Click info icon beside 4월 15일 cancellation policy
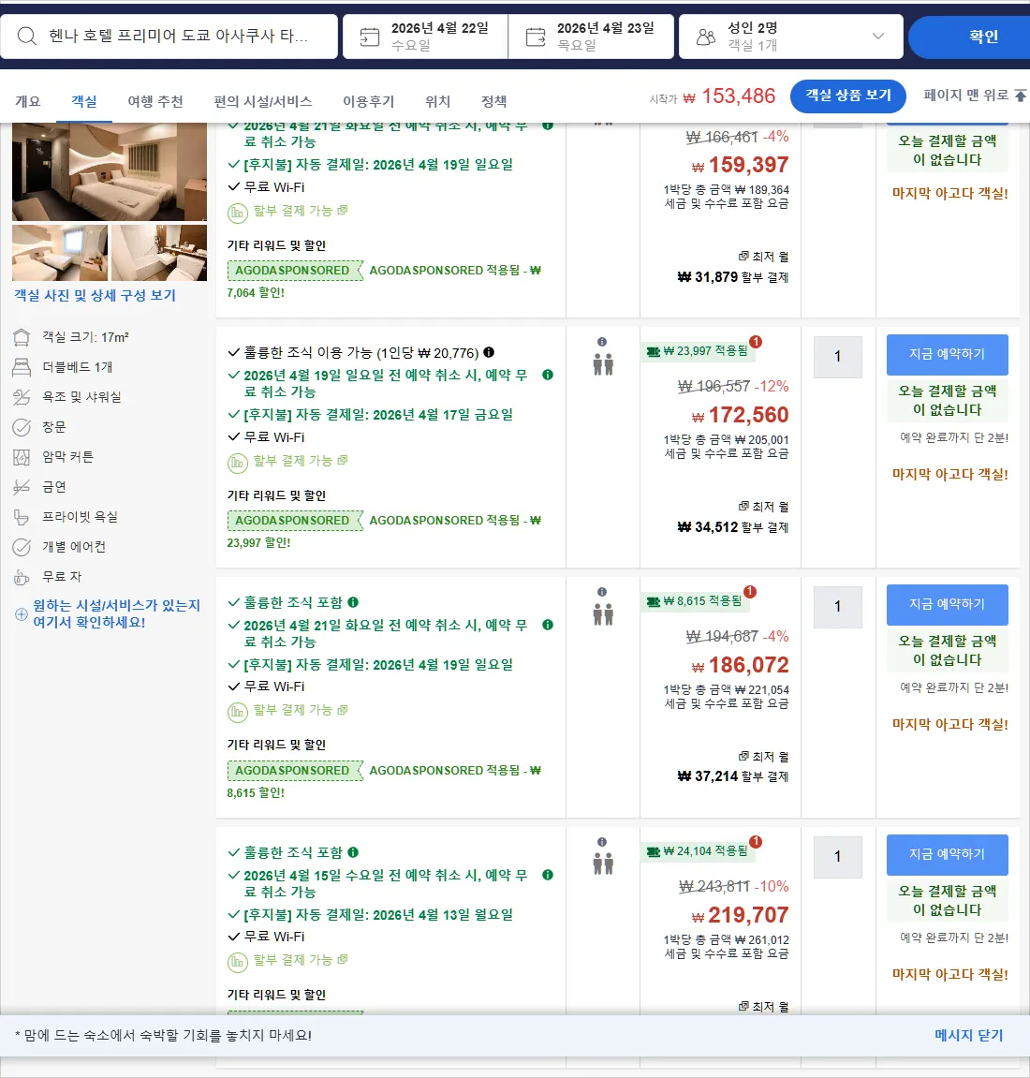Screen dimensions: 1030x1078 (x=548, y=875)
